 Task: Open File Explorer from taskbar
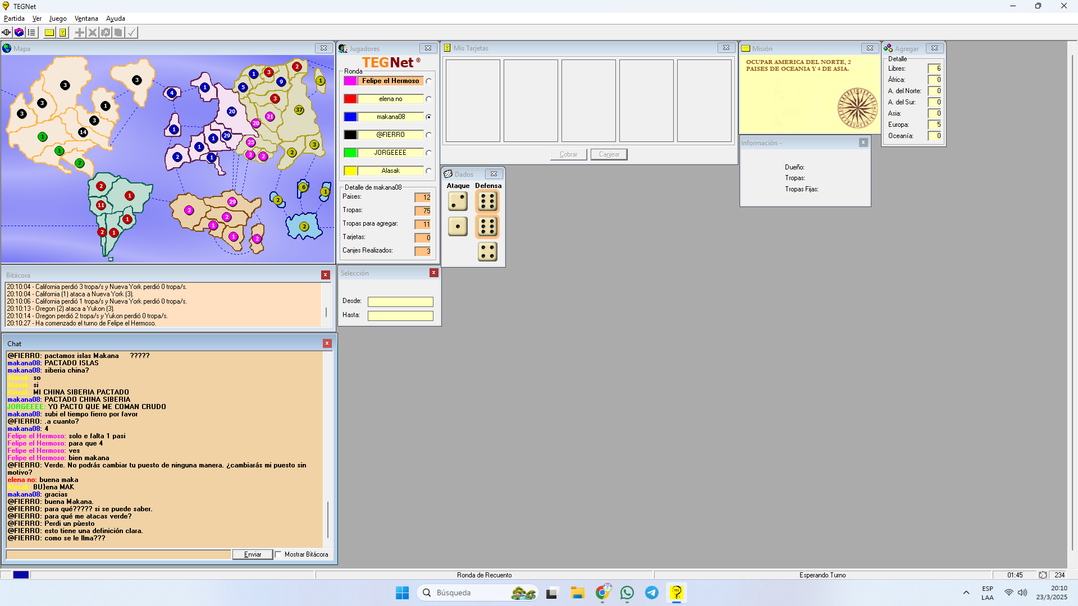578,593
